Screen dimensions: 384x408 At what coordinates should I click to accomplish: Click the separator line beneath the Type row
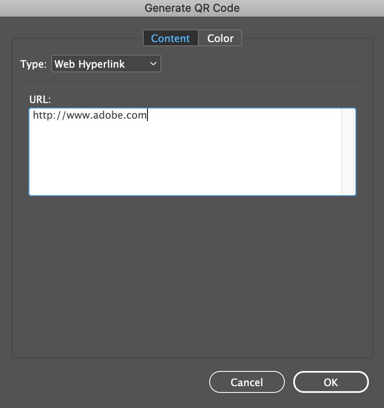192,81
